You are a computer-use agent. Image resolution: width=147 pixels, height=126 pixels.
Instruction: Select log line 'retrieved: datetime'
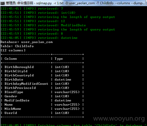pos(39,38)
